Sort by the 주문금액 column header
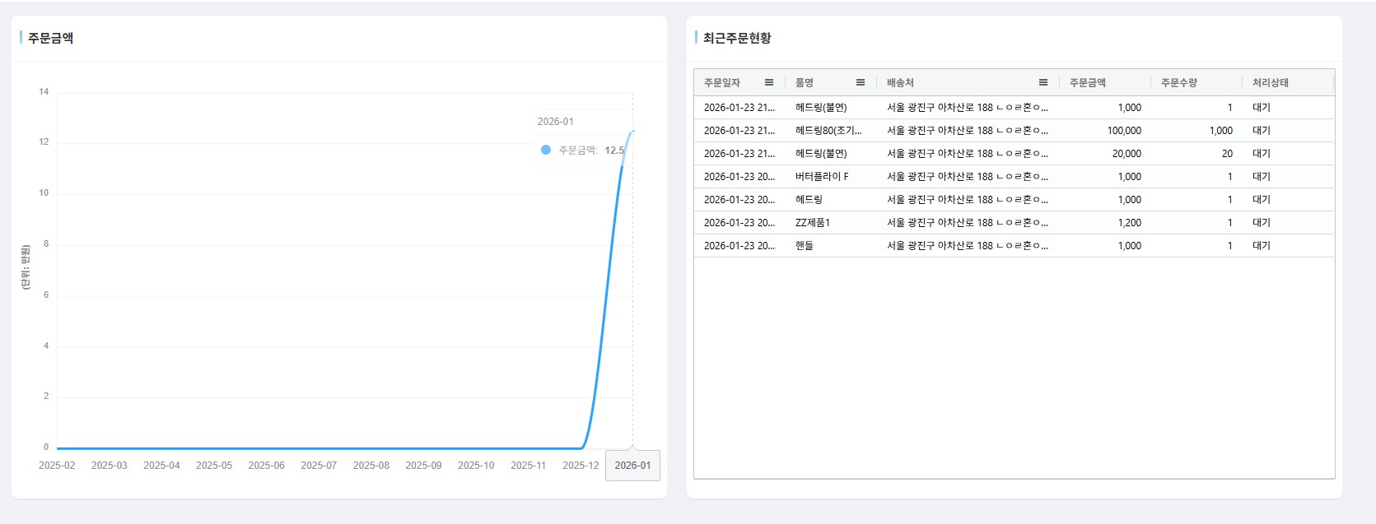The width and height of the screenshot is (1376, 524). point(1087,82)
